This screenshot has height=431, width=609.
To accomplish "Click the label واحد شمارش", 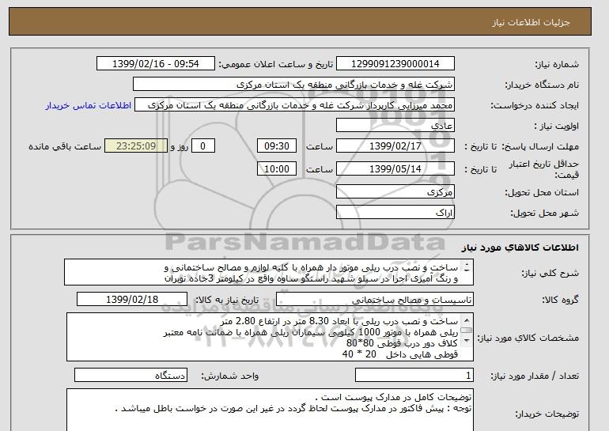I will click(x=230, y=376).
